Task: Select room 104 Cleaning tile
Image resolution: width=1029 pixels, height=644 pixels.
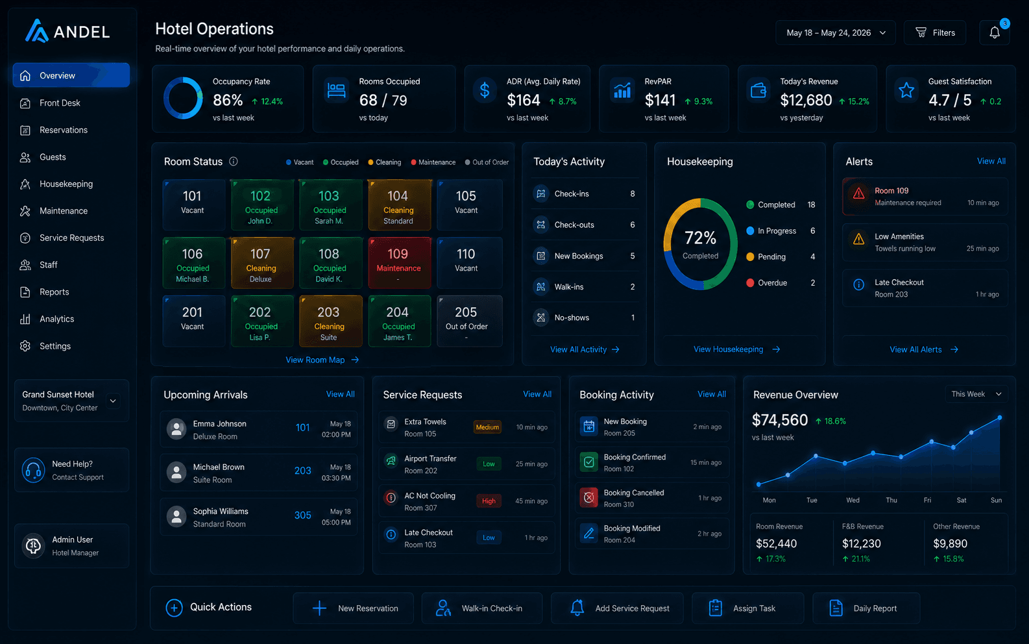Action: tap(400, 205)
